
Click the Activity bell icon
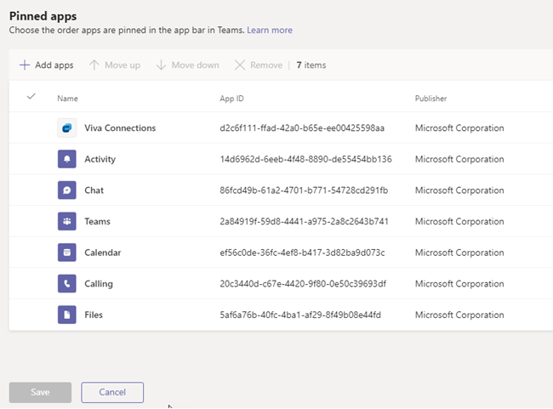(x=66, y=159)
